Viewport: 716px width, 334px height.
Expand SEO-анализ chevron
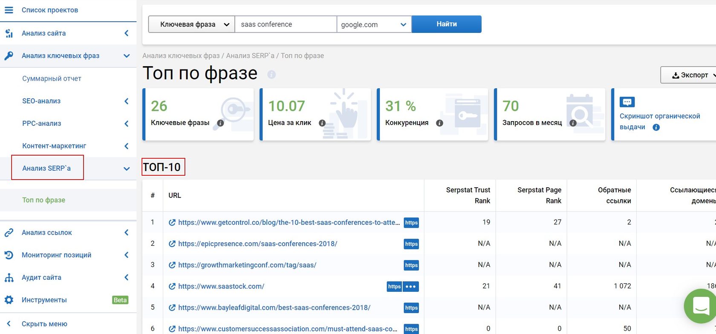click(x=127, y=101)
